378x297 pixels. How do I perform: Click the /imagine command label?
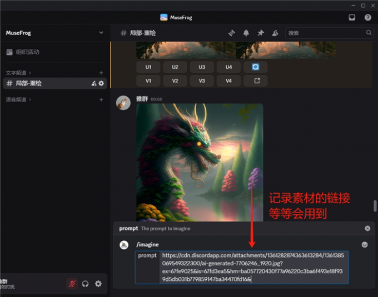tap(147, 245)
